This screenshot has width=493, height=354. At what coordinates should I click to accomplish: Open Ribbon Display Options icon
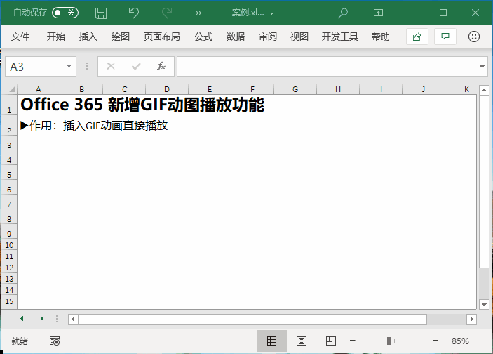pos(378,13)
